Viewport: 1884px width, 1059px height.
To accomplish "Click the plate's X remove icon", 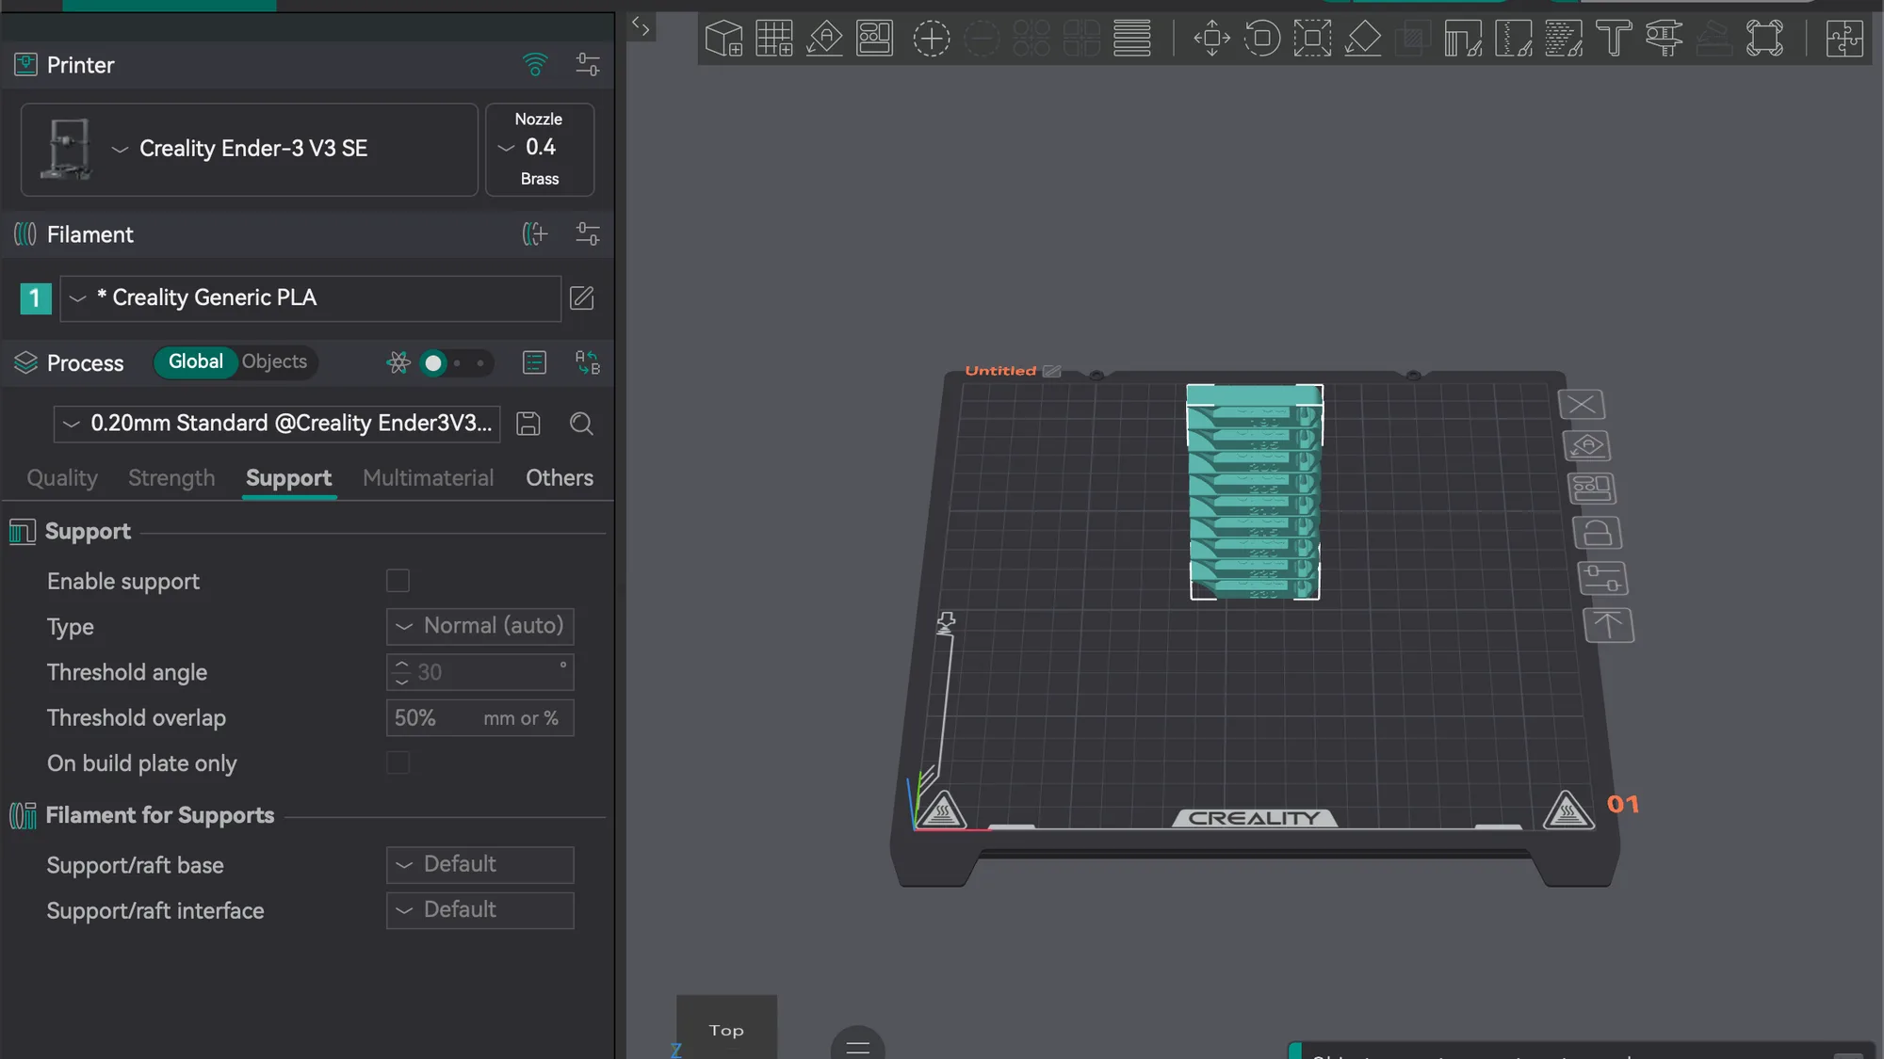I will (x=1582, y=405).
